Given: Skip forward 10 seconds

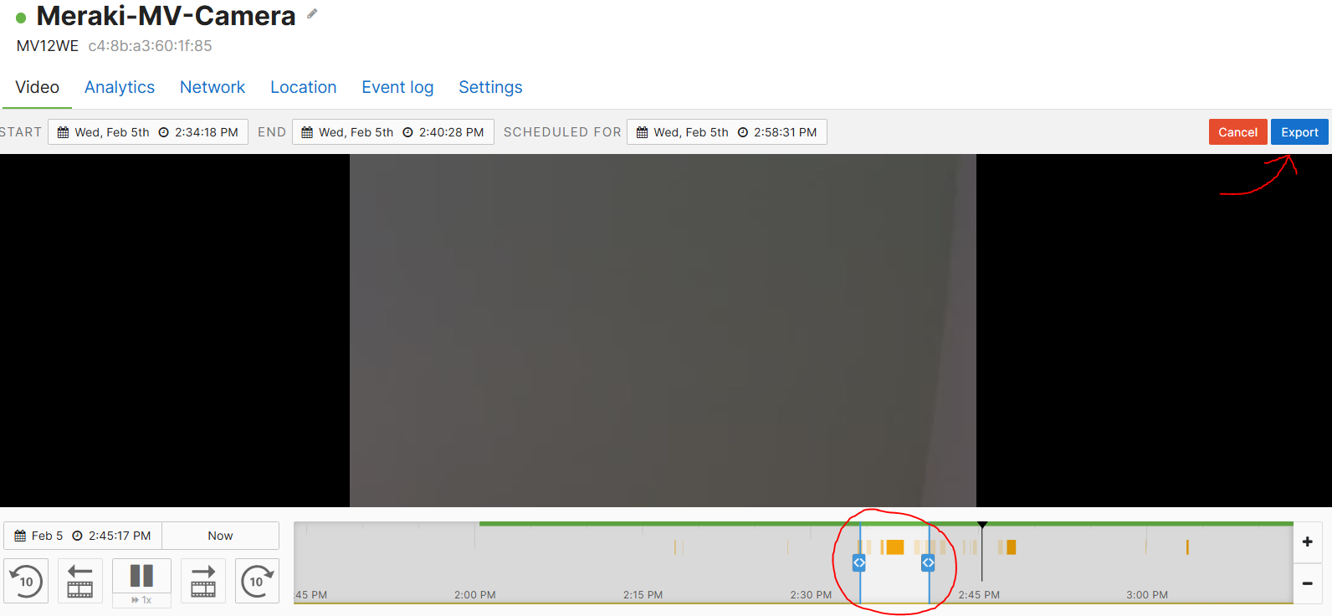Looking at the screenshot, I should click(257, 581).
